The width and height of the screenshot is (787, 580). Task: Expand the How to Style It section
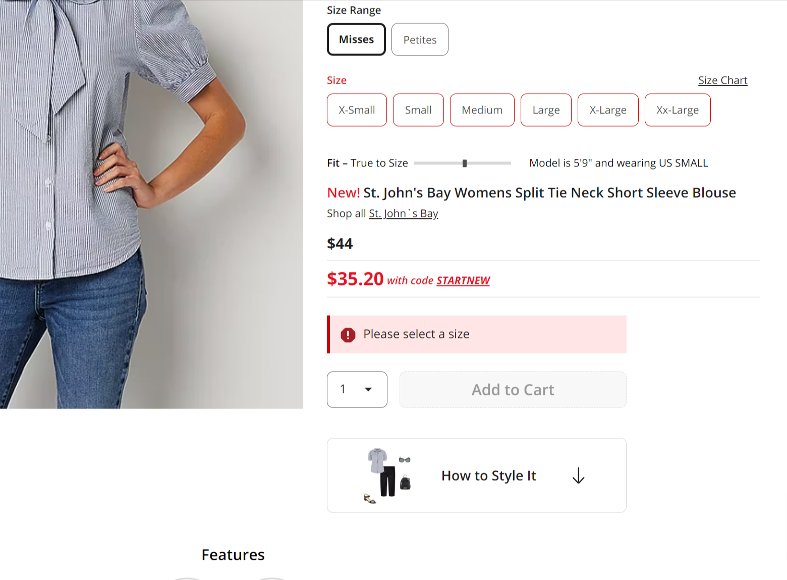pos(488,476)
